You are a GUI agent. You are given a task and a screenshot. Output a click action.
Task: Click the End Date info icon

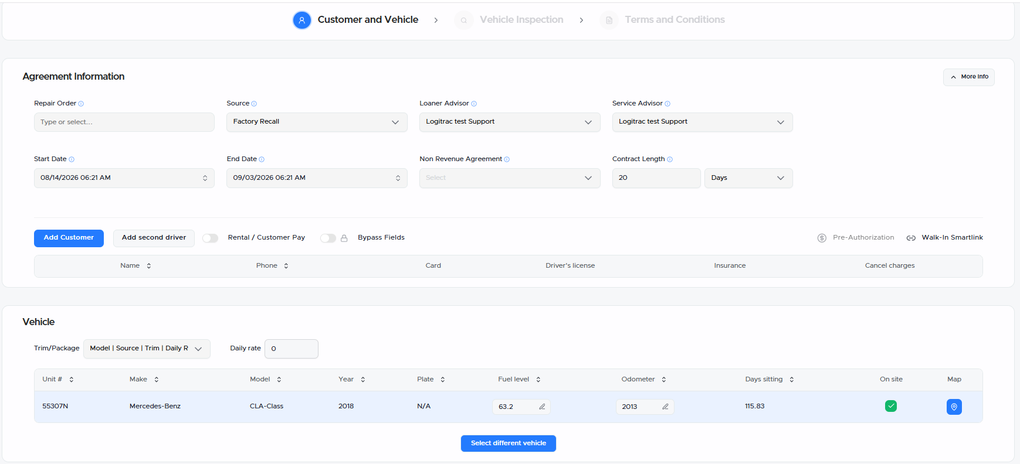262,159
